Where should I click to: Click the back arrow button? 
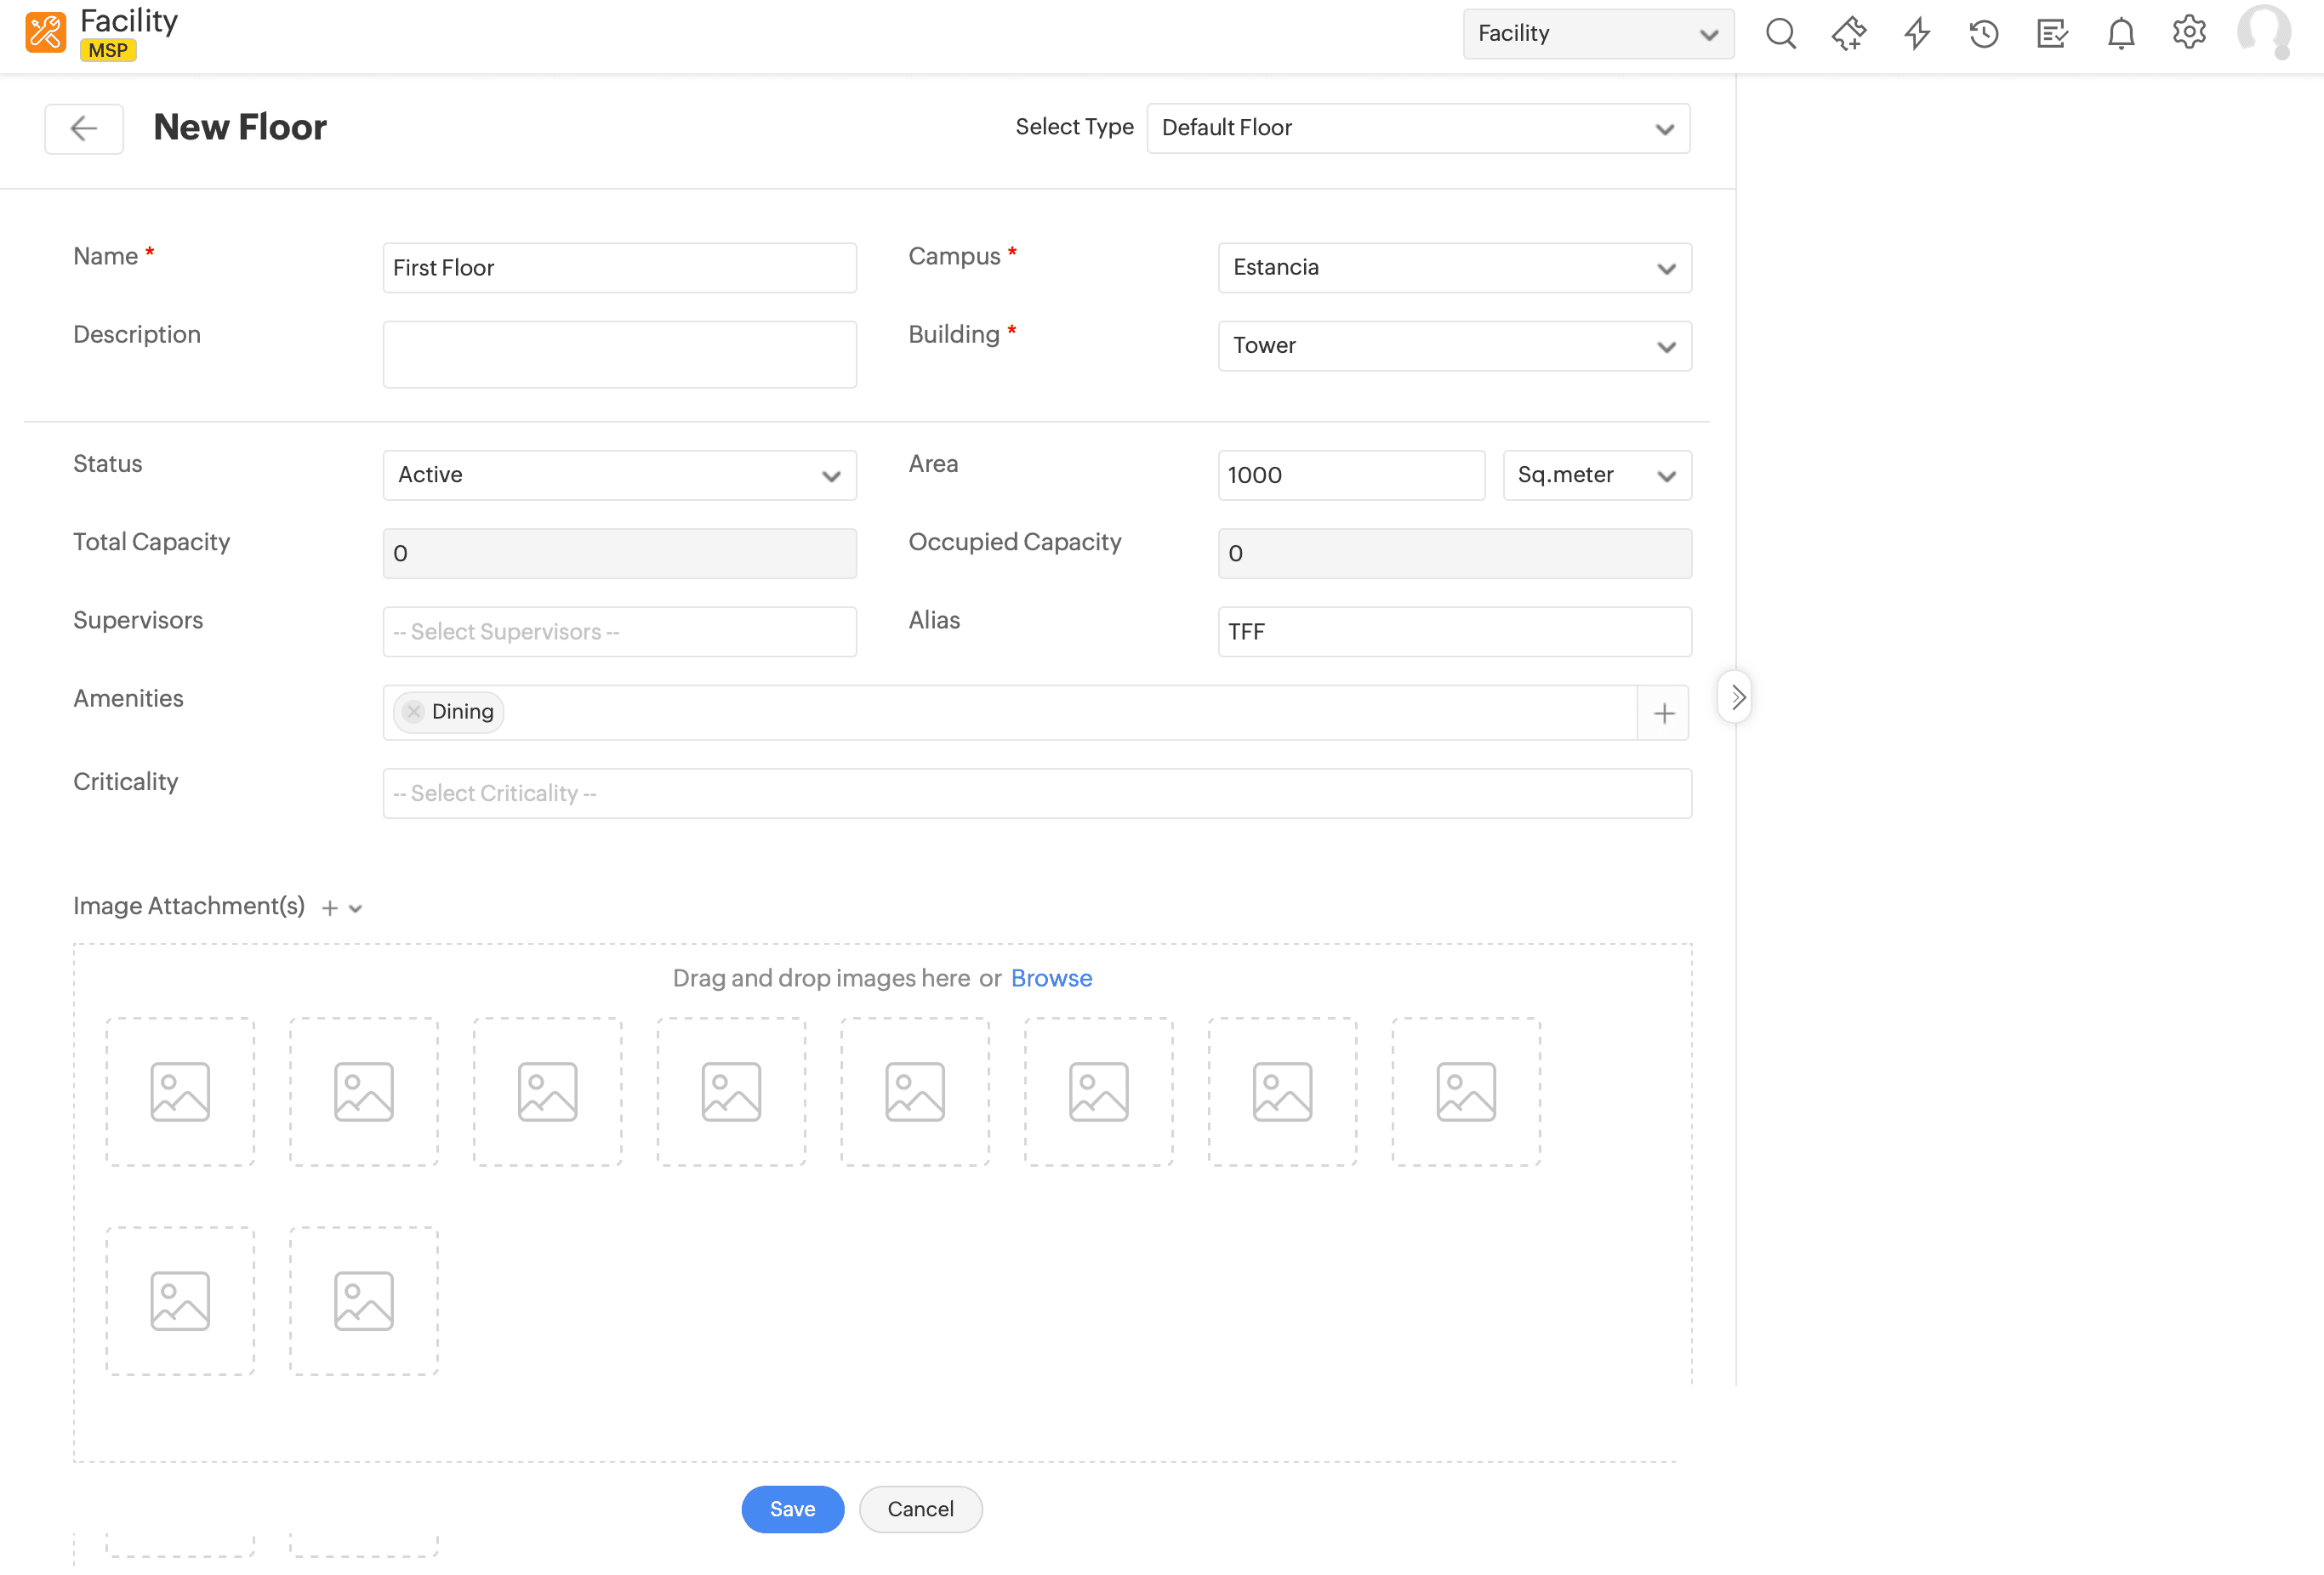point(84,128)
